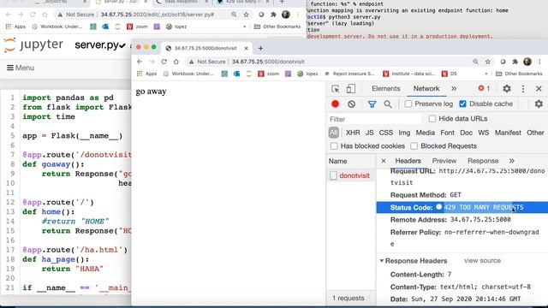Filter network requests by Img
The height and width of the screenshot is (308, 548).
pos(404,133)
